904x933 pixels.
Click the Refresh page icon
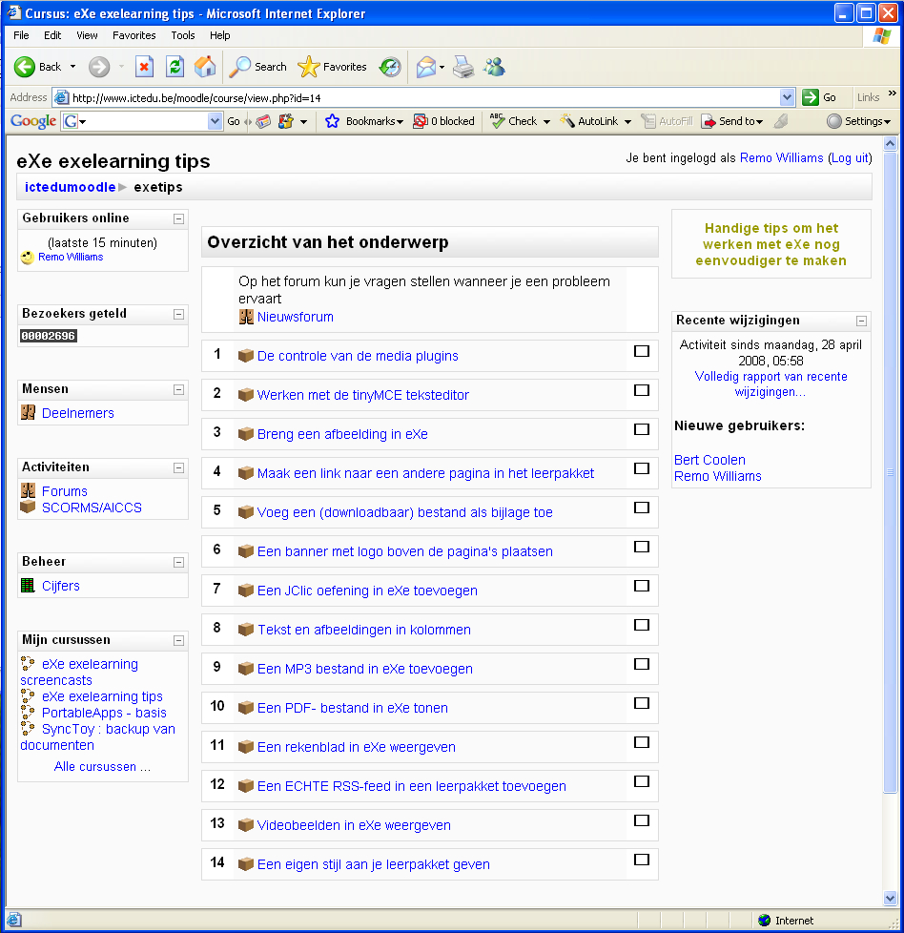175,67
